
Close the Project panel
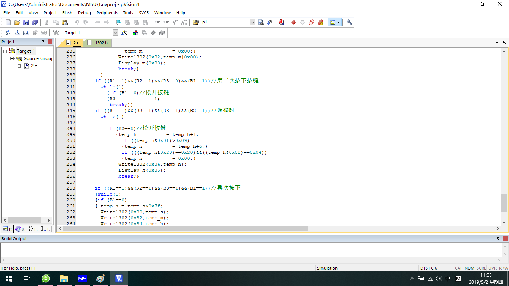(50, 42)
